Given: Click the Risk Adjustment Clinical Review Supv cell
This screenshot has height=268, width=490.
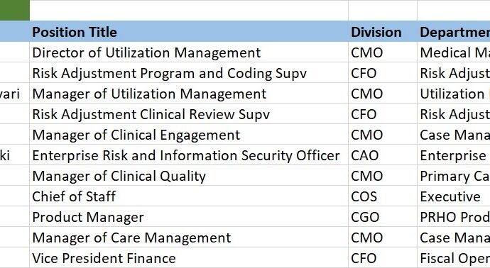Looking at the screenshot, I should click(189, 114).
